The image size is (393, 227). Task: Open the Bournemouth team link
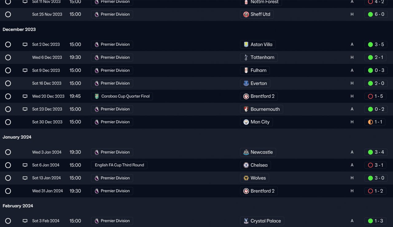coord(262,109)
